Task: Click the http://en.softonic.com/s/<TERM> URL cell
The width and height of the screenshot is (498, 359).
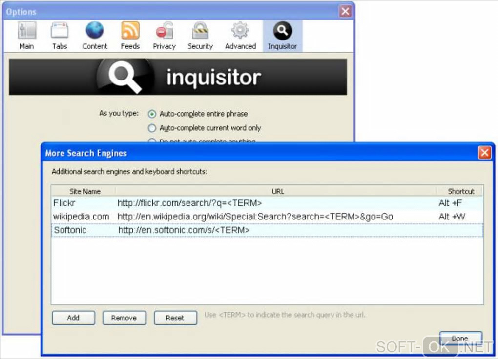Action: 184,230
